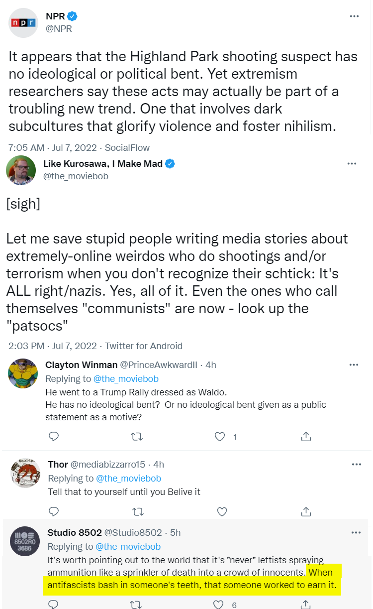Viewport: 373px width, 609px height.
Task: Share Thor's tweet
Action: point(306,511)
